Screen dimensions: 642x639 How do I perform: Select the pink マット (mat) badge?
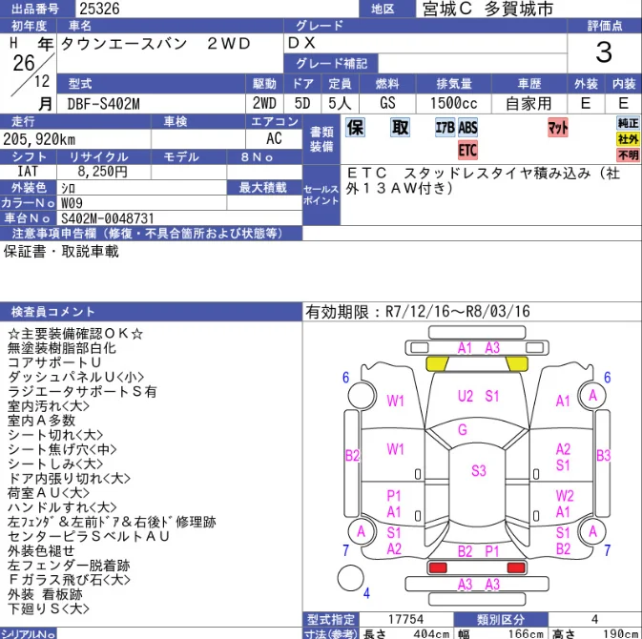point(558,128)
